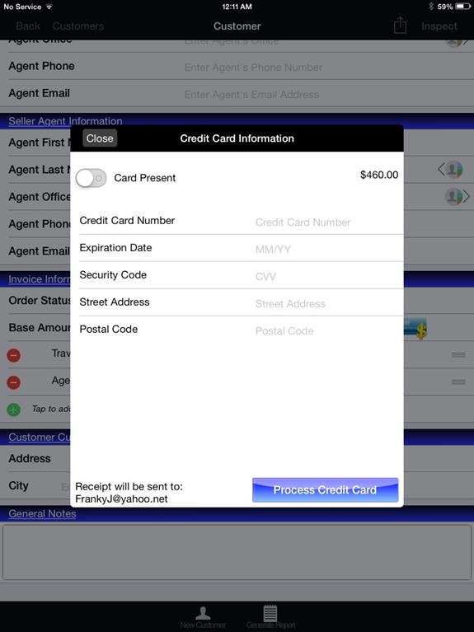Tap the second red minus delete icon
The height and width of the screenshot is (632, 474).
(x=14, y=382)
